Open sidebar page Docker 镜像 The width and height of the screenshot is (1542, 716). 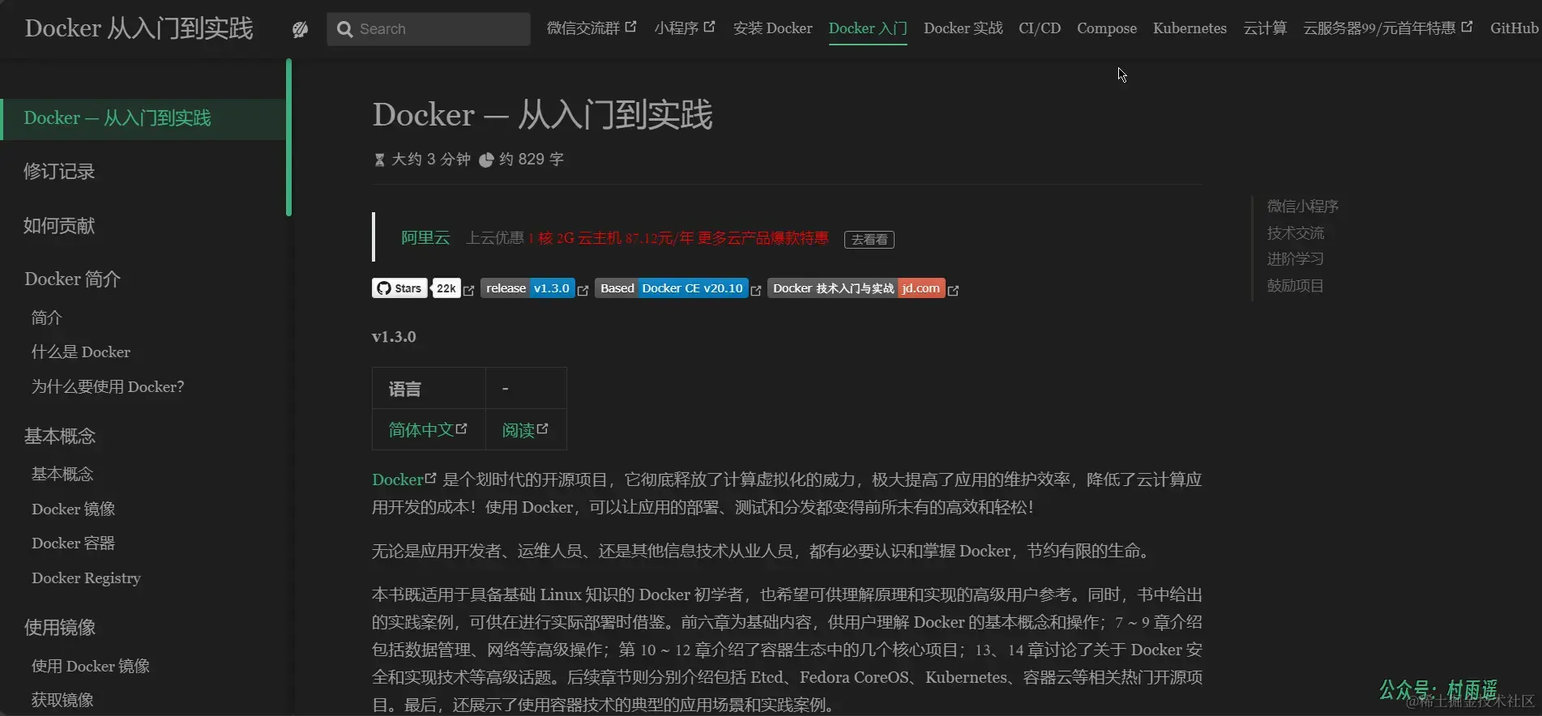(73, 509)
